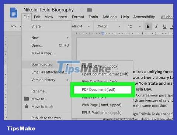This screenshot has height=135, width=177.
Task: Choose Publish to the web...
Action: tap(46, 118)
